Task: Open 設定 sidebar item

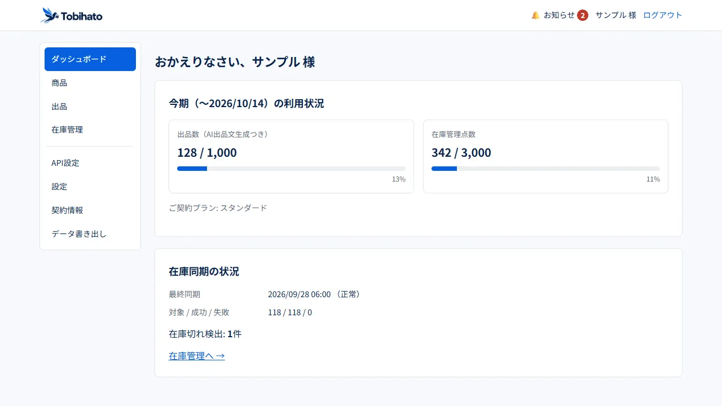Action: click(x=90, y=187)
